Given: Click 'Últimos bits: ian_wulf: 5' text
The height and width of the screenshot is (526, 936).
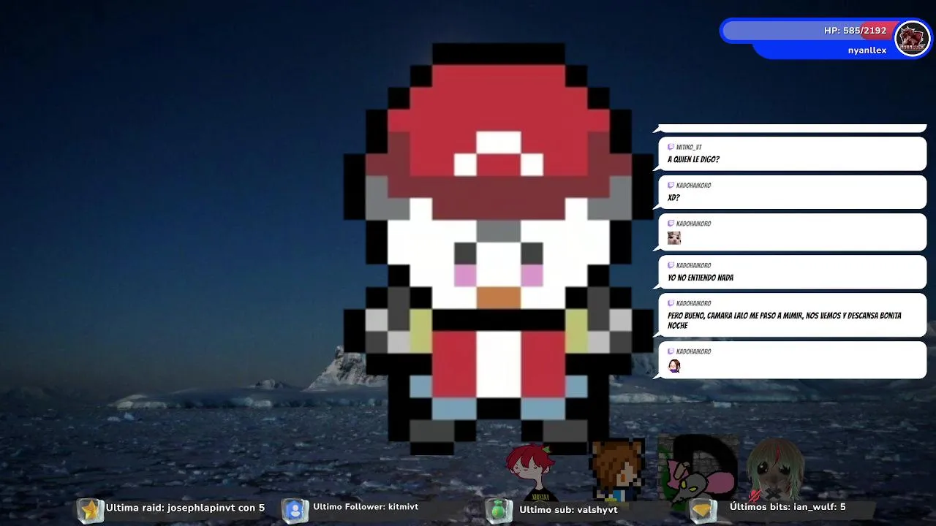Looking at the screenshot, I should (788, 506).
